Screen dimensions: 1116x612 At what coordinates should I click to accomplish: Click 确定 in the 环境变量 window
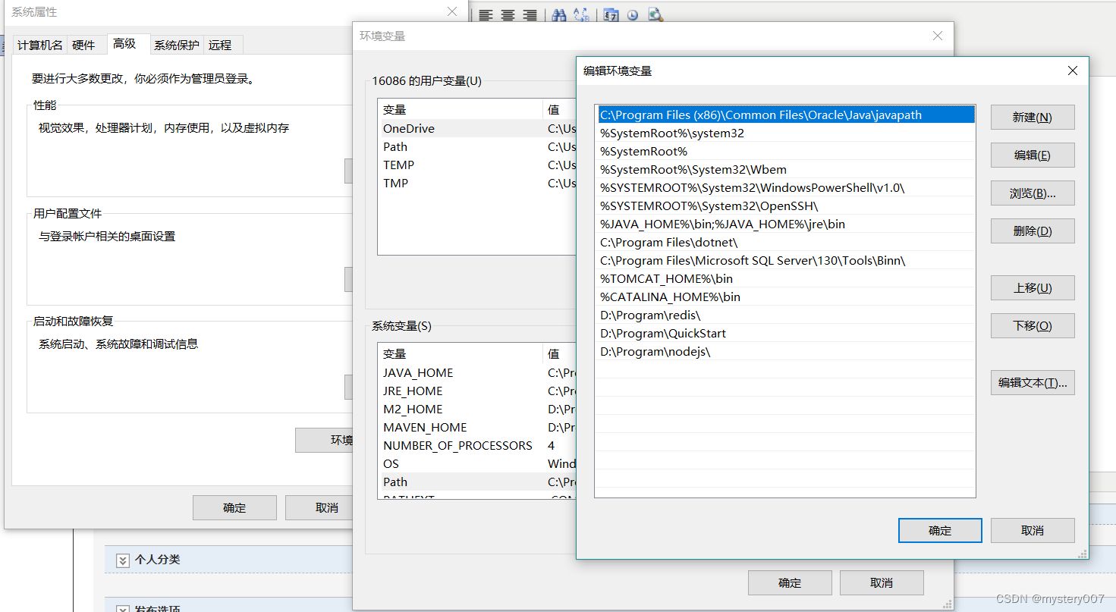pyautogui.click(x=790, y=582)
